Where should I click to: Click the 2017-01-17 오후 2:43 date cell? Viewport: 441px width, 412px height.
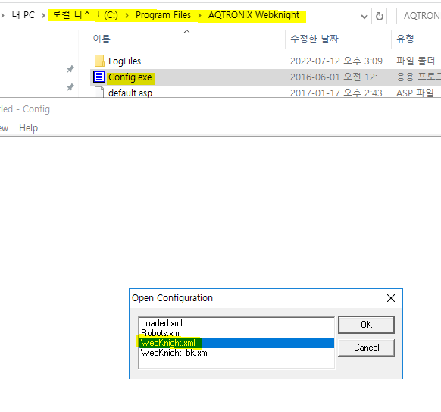pos(336,93)
